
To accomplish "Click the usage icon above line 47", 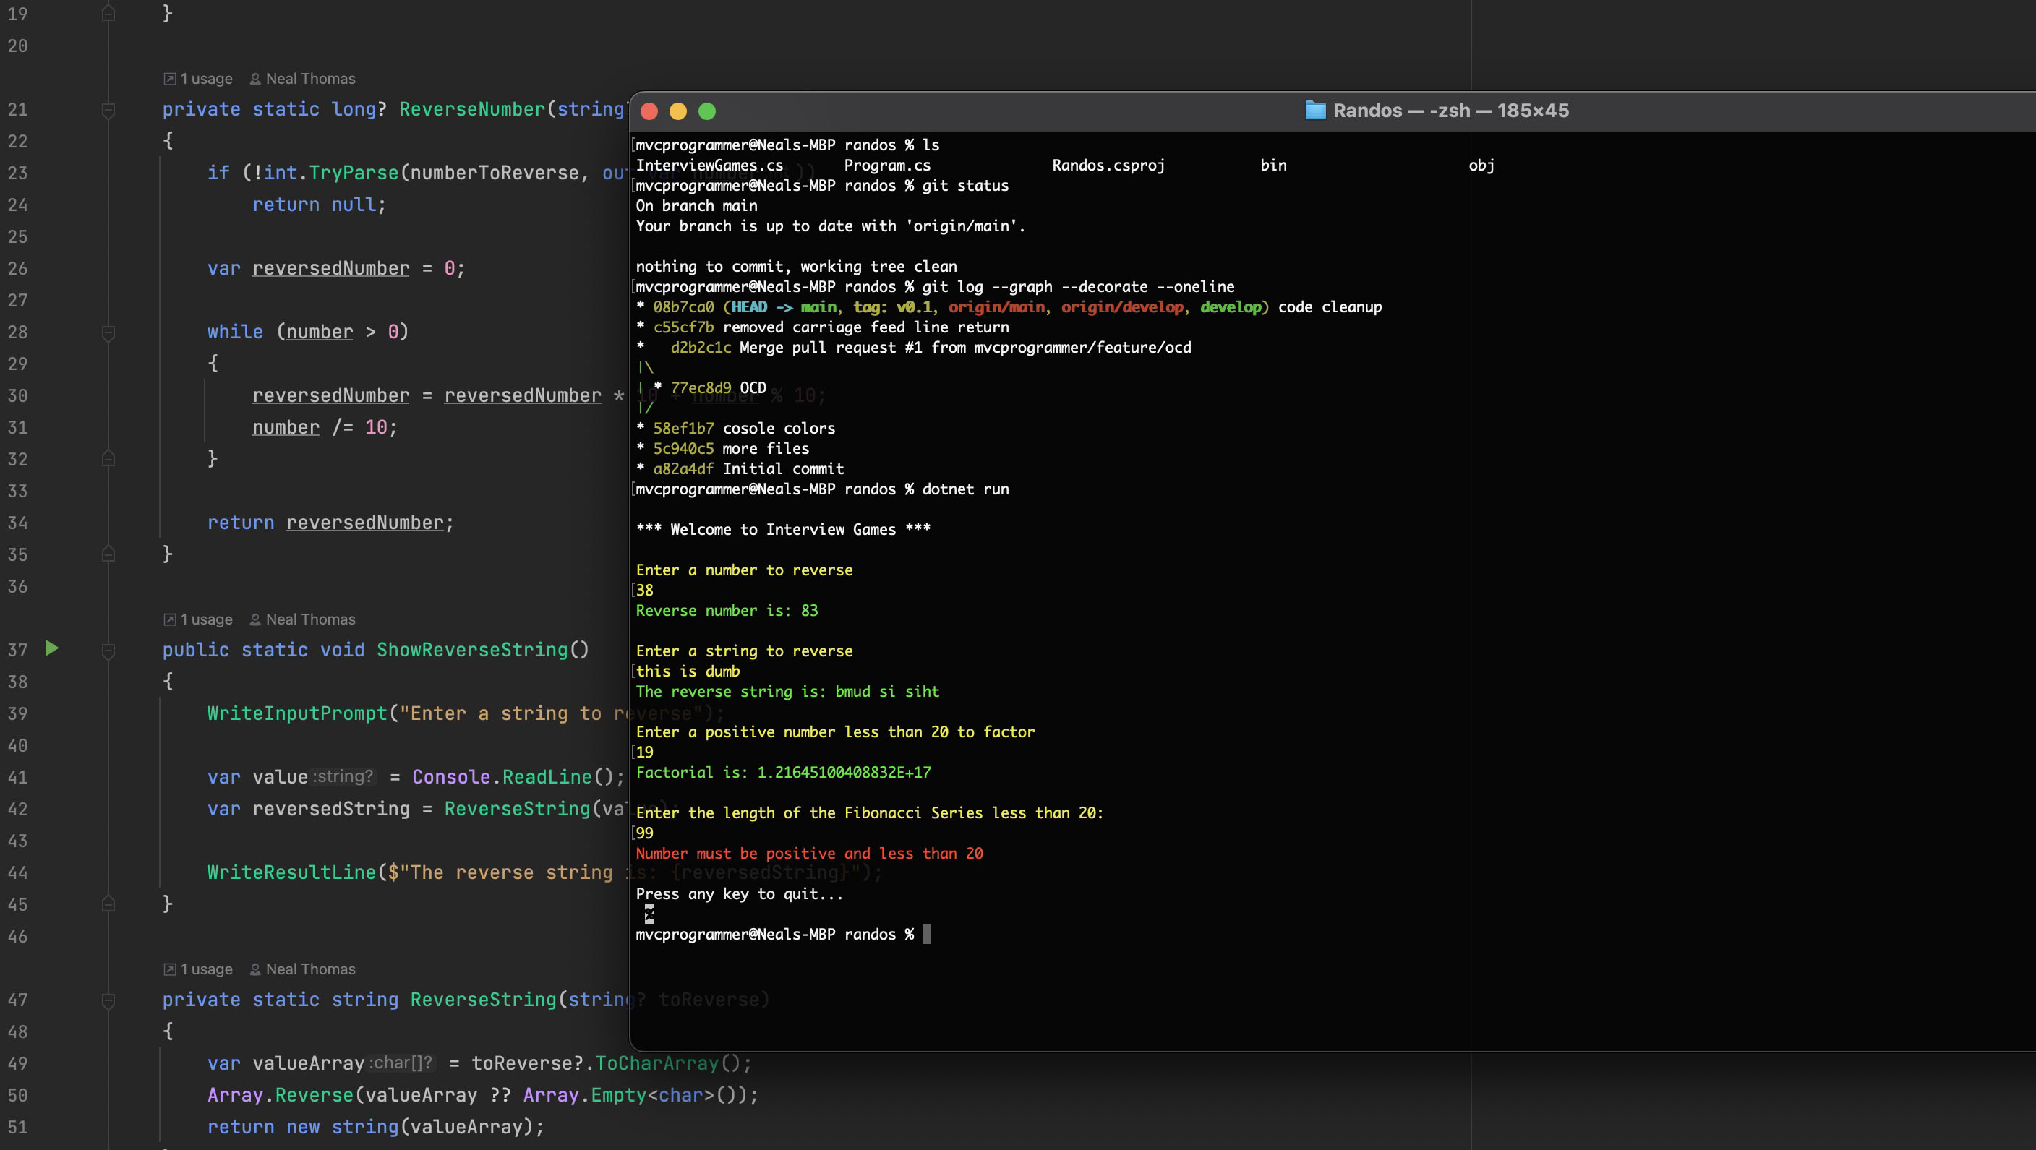I will pos(169,969).
